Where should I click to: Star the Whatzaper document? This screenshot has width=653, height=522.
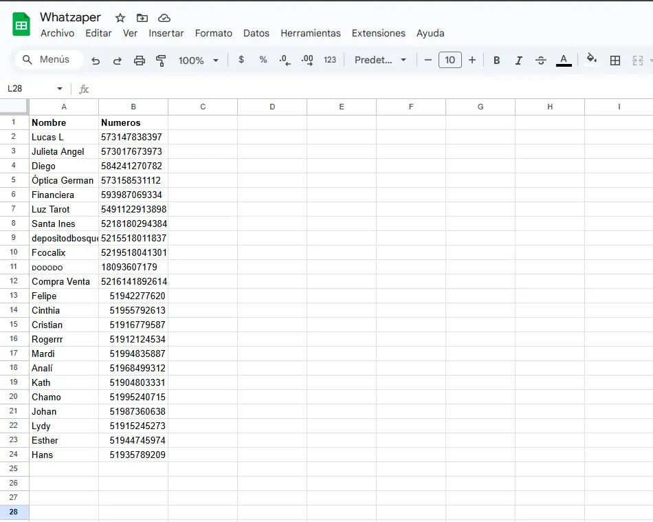pyautogui.click(x=120, y=18)
